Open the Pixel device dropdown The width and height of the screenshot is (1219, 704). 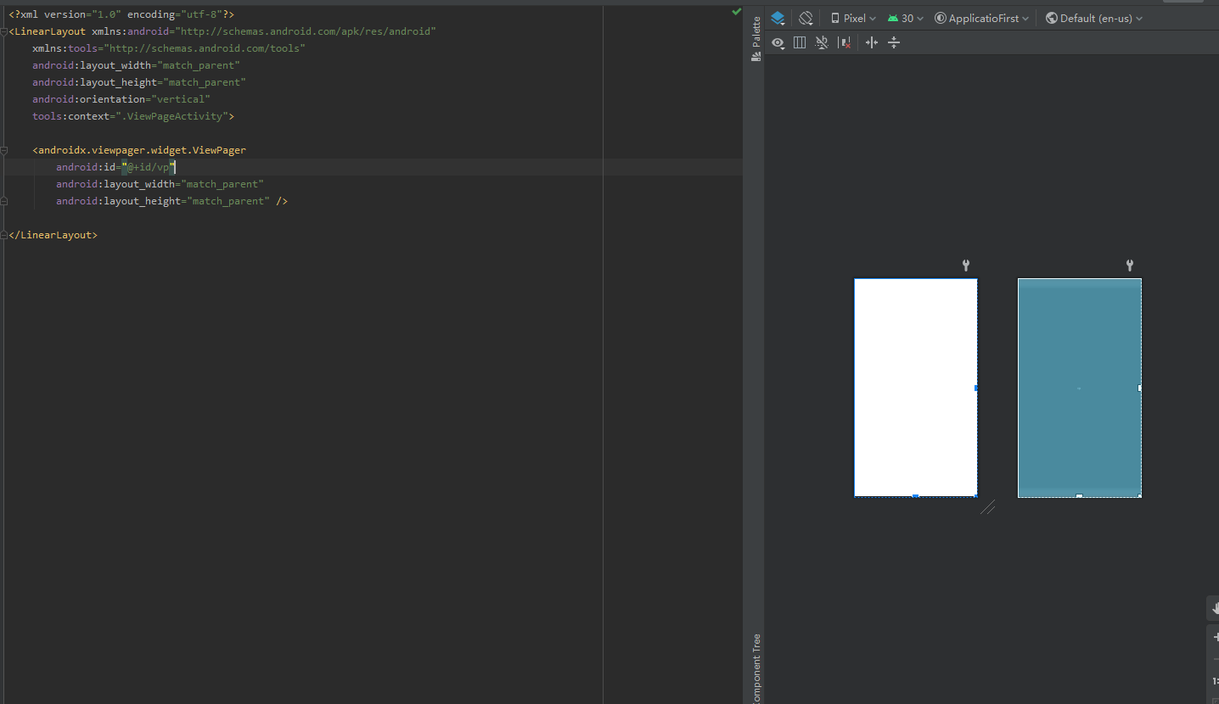pyautogui.click(x=853, y=18)
